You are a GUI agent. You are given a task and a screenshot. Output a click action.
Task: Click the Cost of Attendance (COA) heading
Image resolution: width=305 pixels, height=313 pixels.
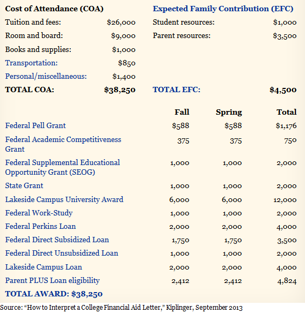coord(54,9)
